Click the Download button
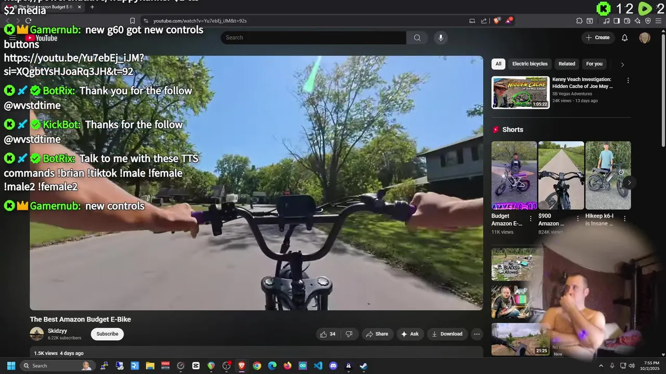This screenshot has height=374, width=666. (x=447, y=334)
